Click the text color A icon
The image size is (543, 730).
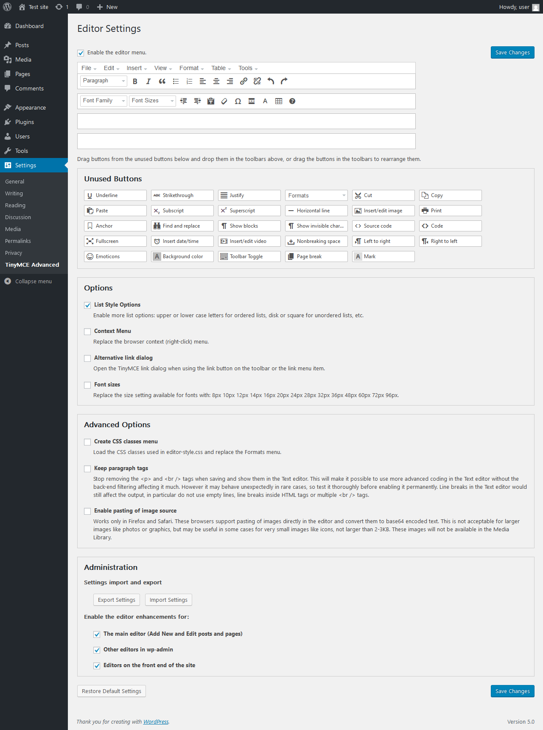pos(265,101)
